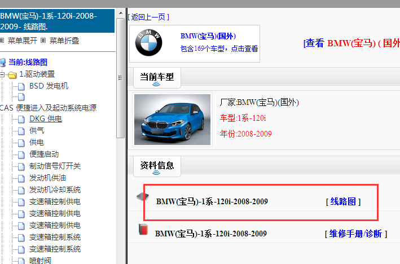Open DKG 供电 tree item

[x=46, y=118]
